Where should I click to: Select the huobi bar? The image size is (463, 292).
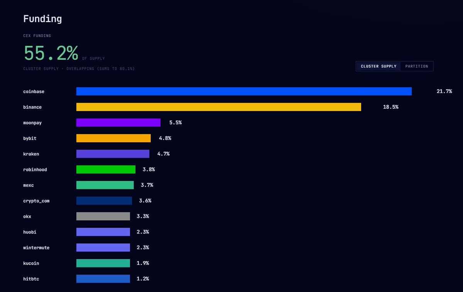coord(103,232)
